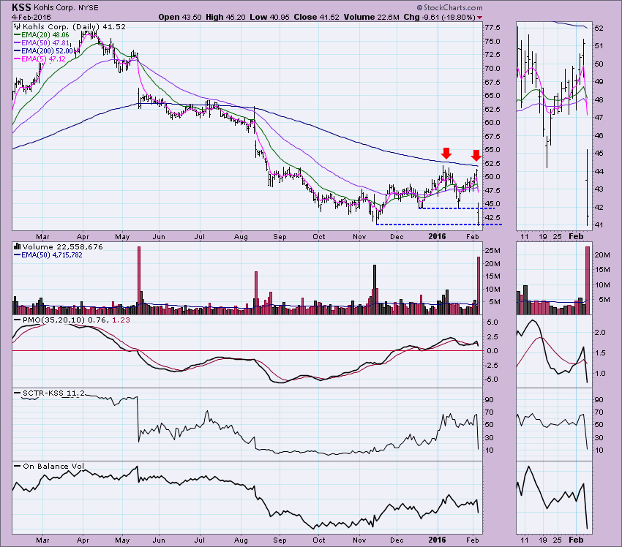Click the 62.5 price axis label
The height and width of the screenshot is (547, 622).
[x=492, y=109]
